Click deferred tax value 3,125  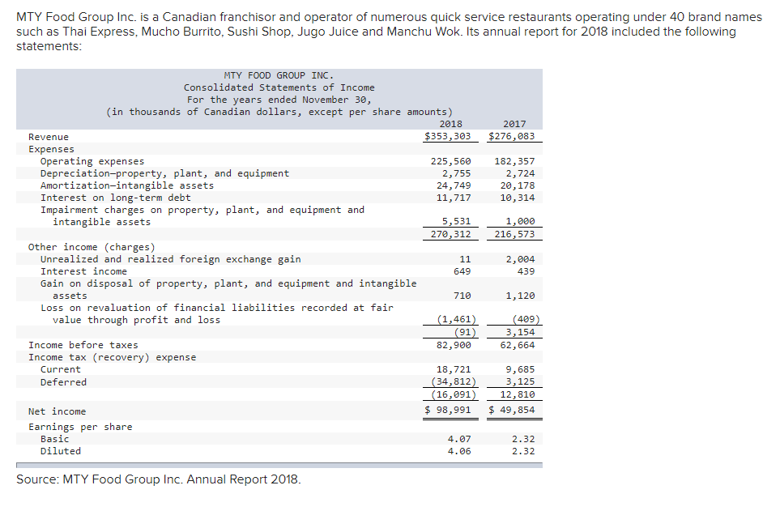point(520,382)
